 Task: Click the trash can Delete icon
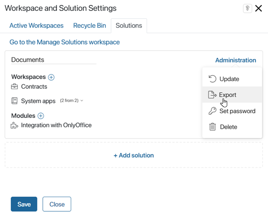(212, 127)
